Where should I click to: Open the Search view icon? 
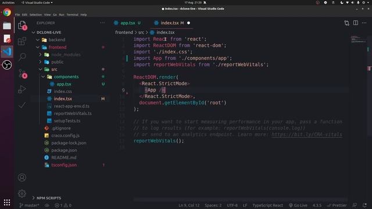[x=22, y=57]
